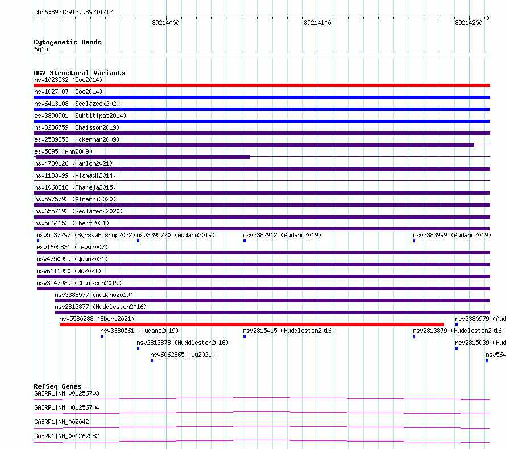
Task: Open transcript GABRR1|NM_002042 label
Action: pos(61,422)
